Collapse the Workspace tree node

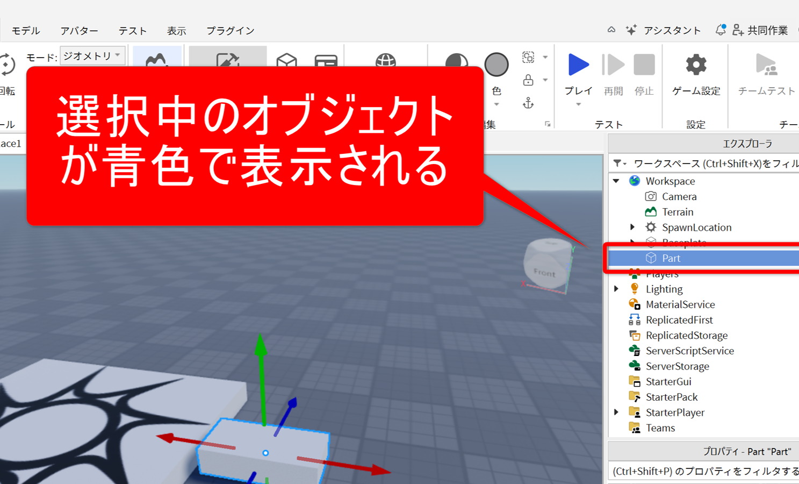pos(616,181)
